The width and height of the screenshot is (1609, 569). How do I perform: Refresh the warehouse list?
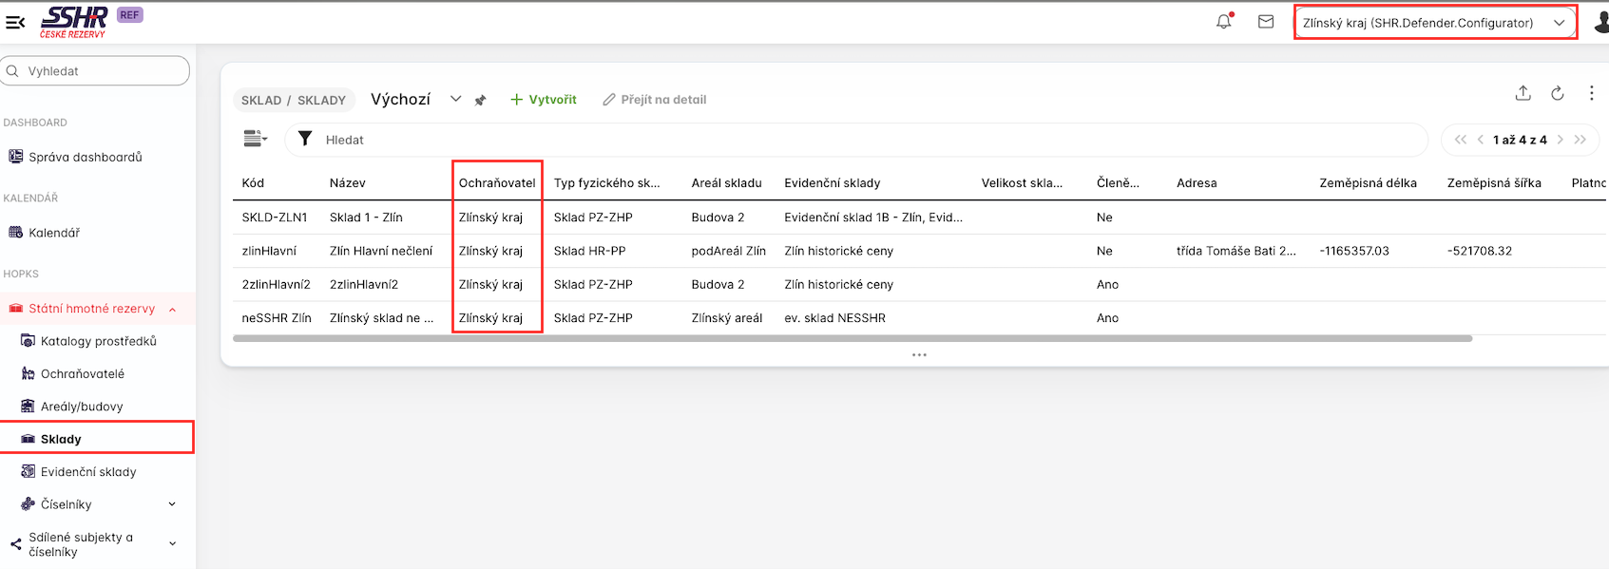tap(1558, 93)
